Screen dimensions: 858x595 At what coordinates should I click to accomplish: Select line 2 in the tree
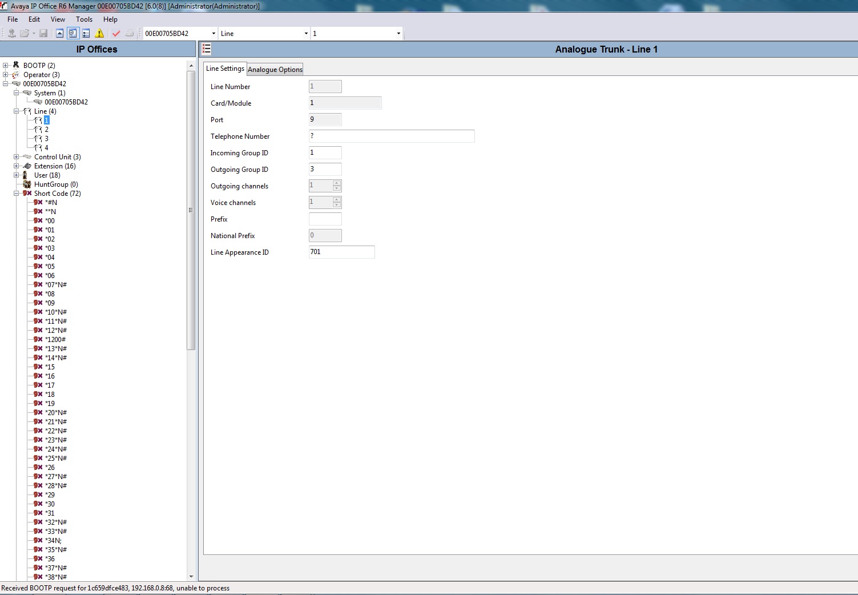[x=46, y=130]
